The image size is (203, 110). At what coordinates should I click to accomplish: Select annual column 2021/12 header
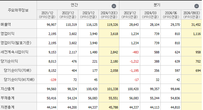tap(47, 15)
